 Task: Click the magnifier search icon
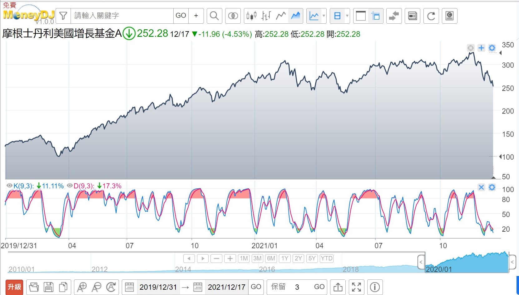pyautogui.click(x=214, y=16)
